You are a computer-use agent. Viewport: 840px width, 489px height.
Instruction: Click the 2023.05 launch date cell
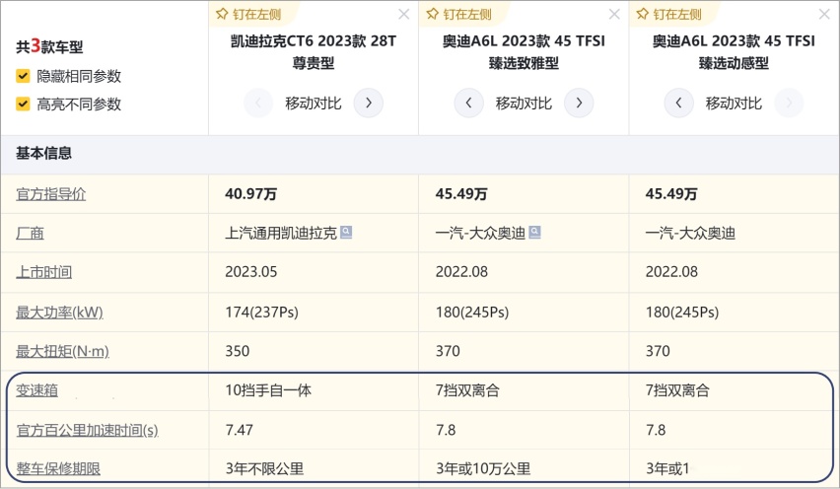point(250,272)
